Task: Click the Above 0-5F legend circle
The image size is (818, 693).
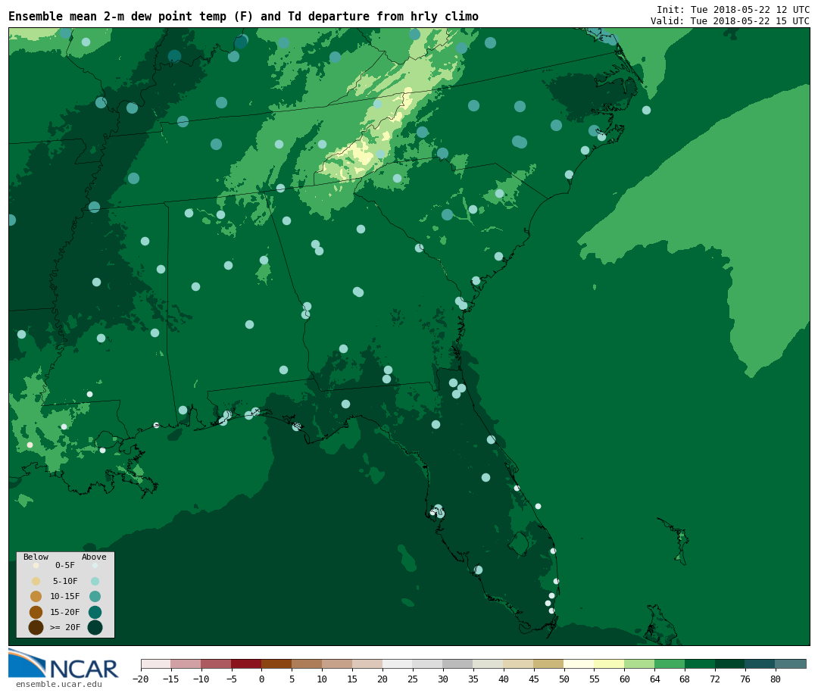Action: [x=95, y=565]
